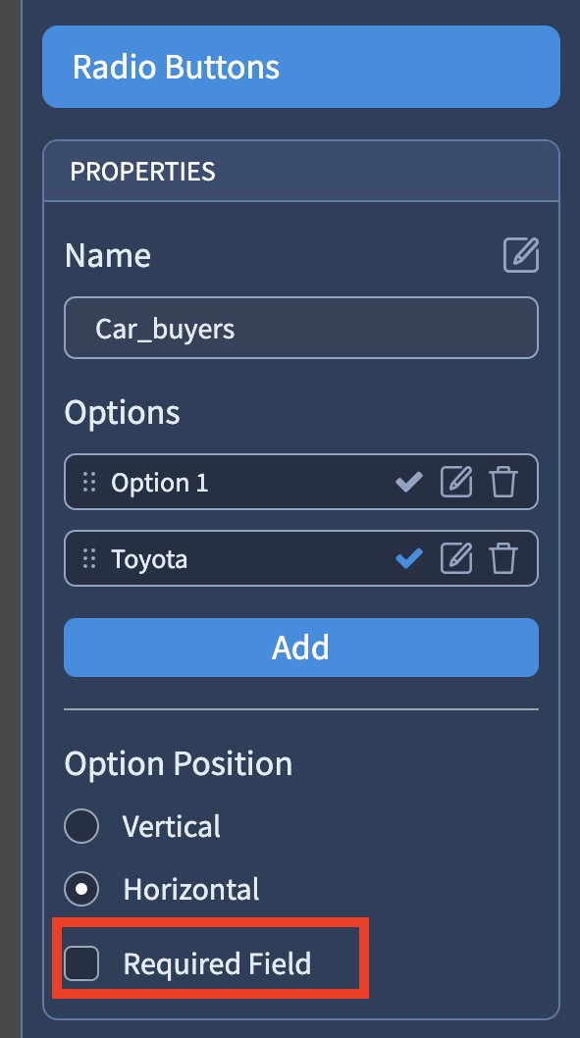Edit the Option 1 entry
This screenshot has height=1038, width=580.
point(457,482)
